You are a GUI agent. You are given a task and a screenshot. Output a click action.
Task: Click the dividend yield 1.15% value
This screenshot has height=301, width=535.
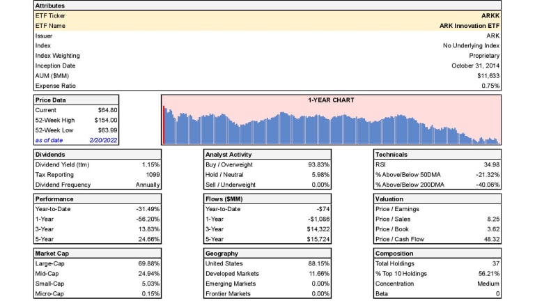150,164
